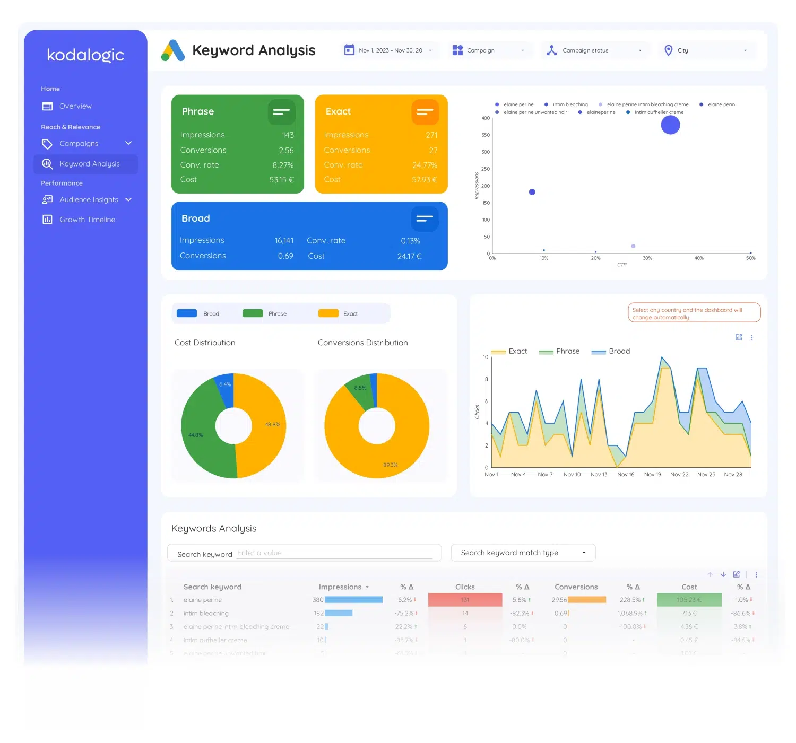Click the 105.23 € cost cell
796x743 pixels.
coord(689,600)
